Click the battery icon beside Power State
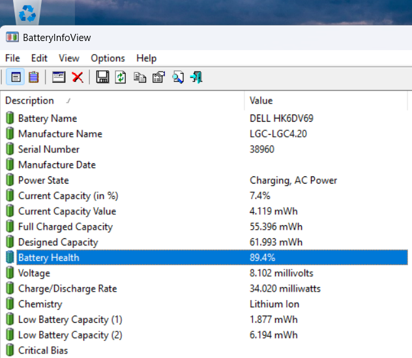 pos(10,180)
